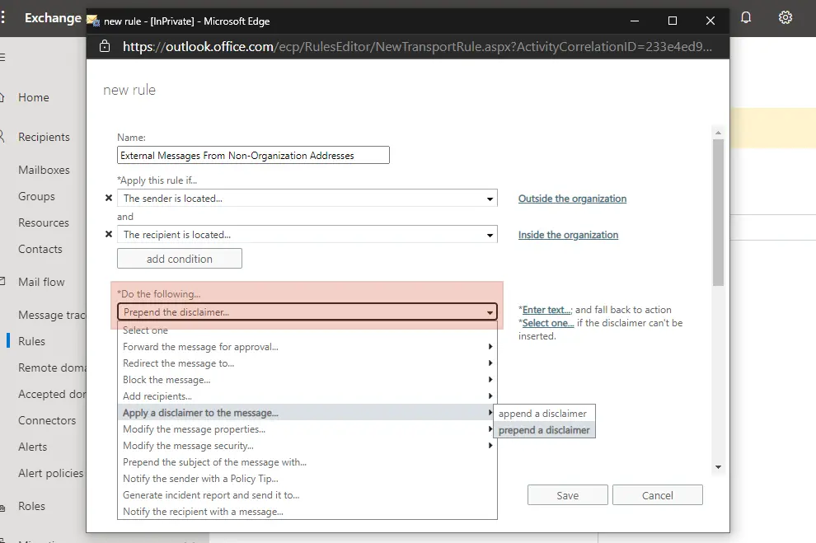Expand Modify the message security submenu arrow
The height and width of the screenshot is (543, 816).
pyautogui.click(x=490, y=446)
